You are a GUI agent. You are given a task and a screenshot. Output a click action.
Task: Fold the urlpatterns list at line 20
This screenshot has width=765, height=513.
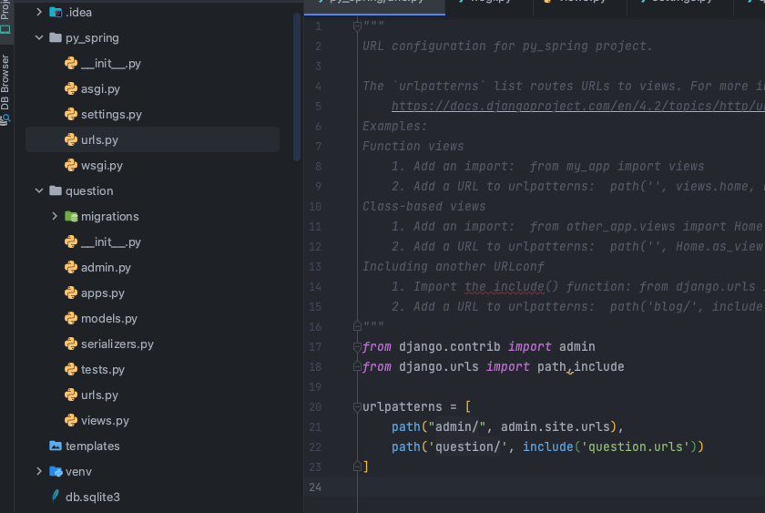point(357,406)
